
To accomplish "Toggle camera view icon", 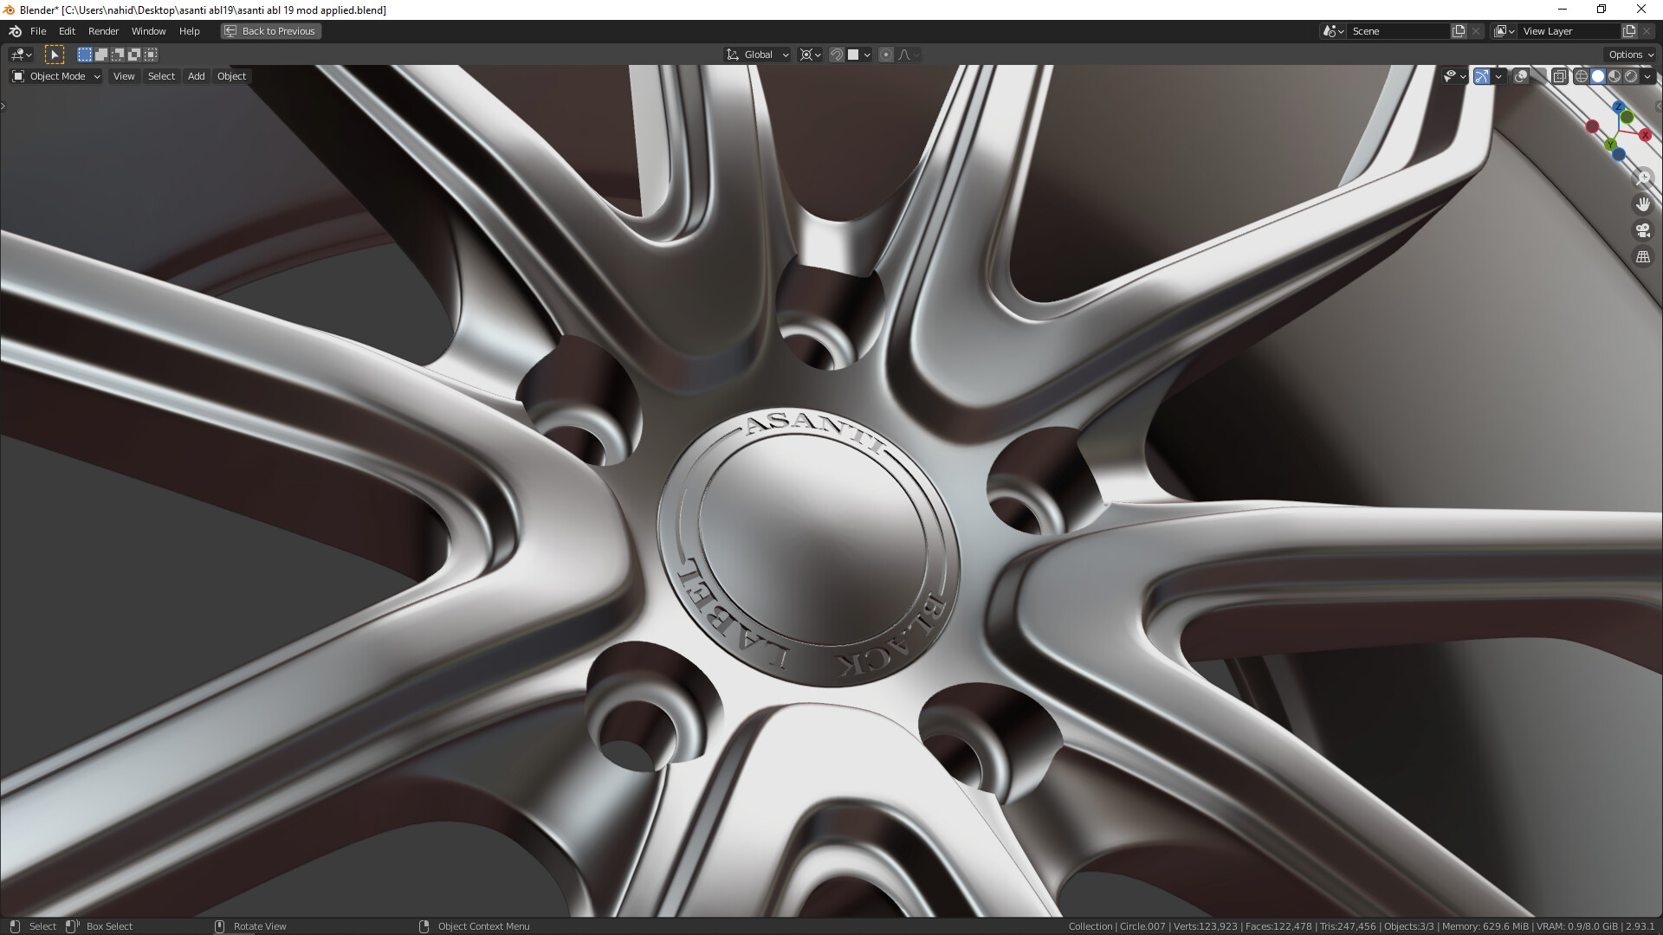I will tap(1643, 230).
